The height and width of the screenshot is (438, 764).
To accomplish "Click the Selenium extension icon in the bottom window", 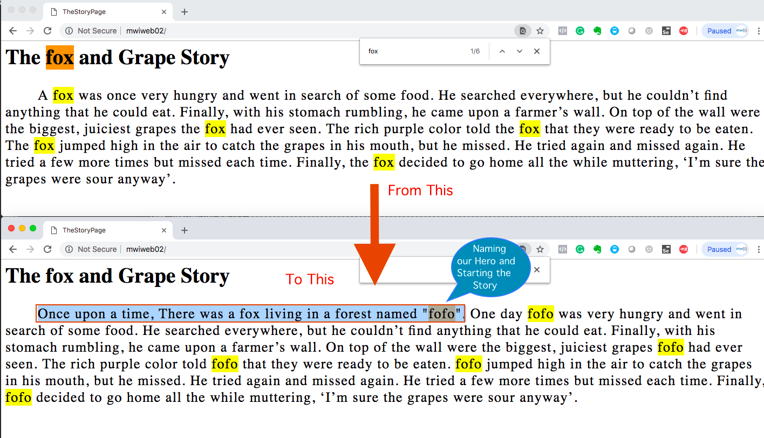I will (666, 249).
